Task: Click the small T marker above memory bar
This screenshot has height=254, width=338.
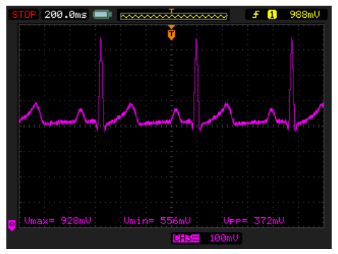Action: [x=171, y=11]
